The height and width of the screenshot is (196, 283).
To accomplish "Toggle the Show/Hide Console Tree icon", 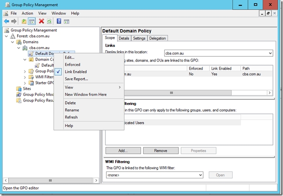I will point(32,21).
